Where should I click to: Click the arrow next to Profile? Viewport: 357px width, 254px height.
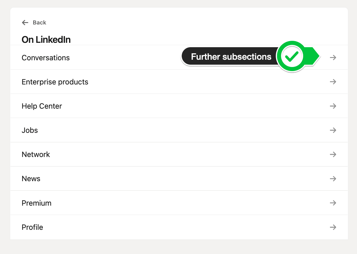pos(333,227)
